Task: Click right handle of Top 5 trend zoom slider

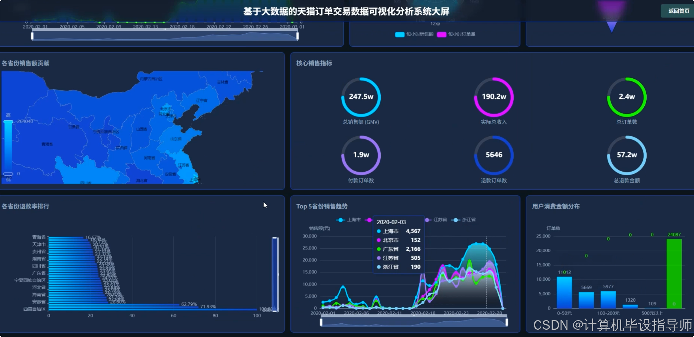Action: (x=507, y=322)
